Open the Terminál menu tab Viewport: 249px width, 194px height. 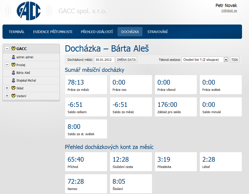[x=16, y=32]
